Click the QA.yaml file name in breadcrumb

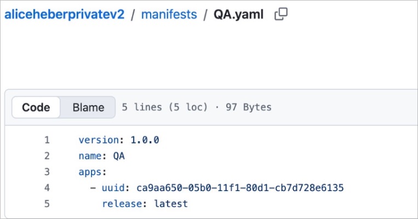tap(238, 15)
